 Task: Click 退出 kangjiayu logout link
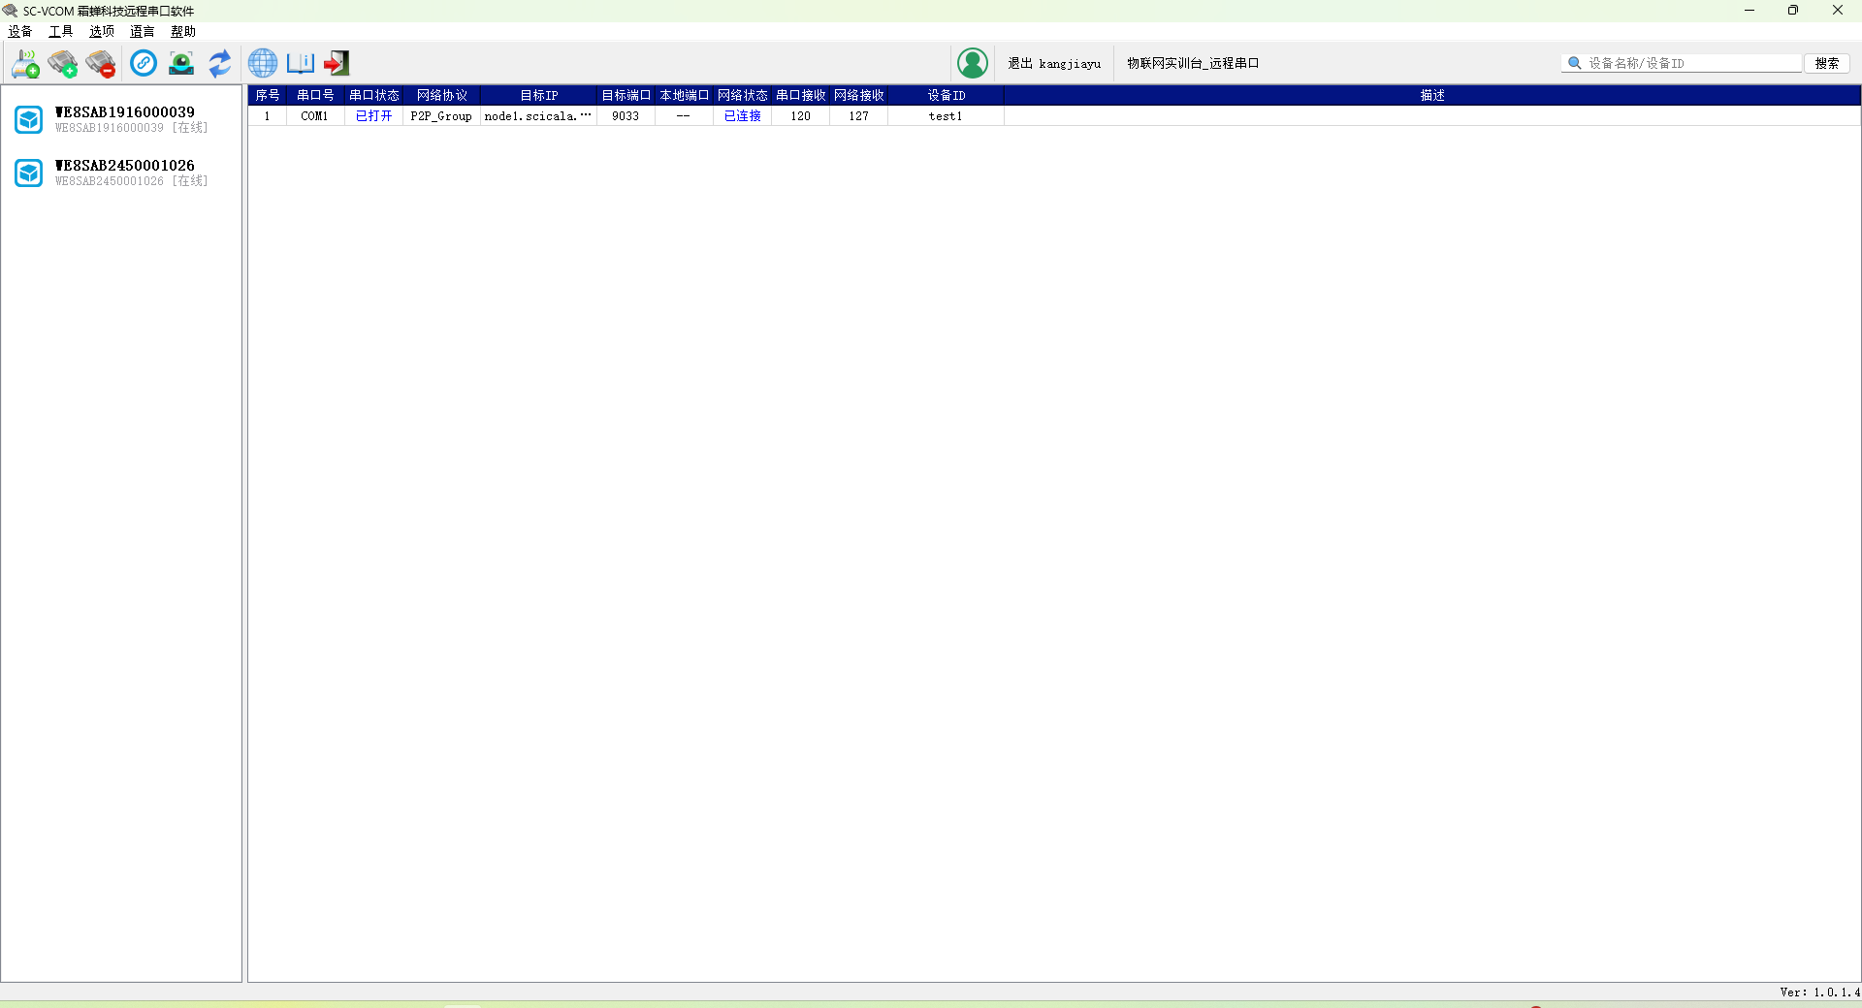[1054, 64]
